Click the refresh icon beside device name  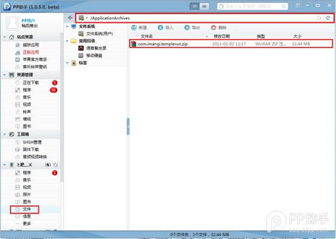coord(56,165)
